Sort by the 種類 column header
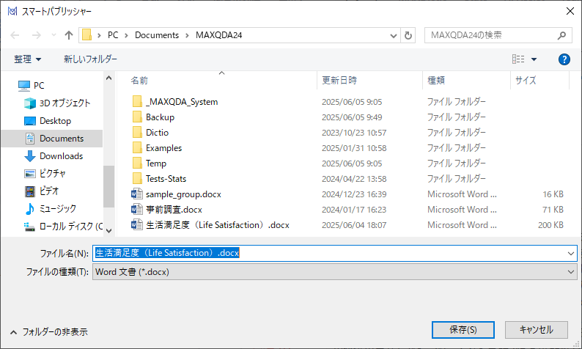582x349 pixels. tap(436, 80)
